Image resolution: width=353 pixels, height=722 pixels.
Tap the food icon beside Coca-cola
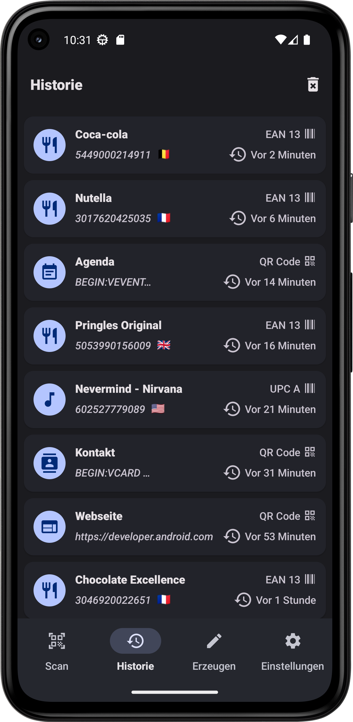pos(50,145)
